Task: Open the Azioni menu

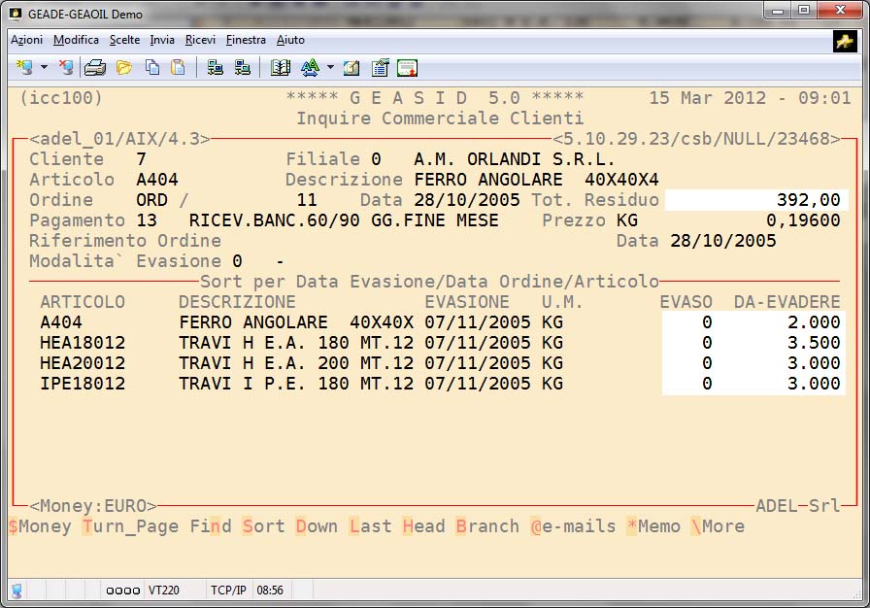Action: [26, 40]
